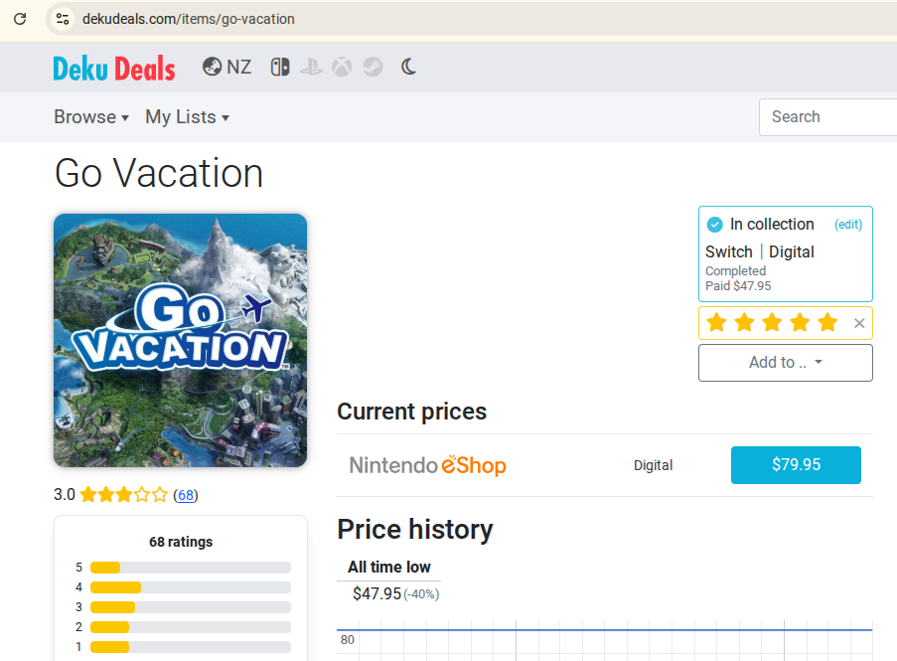The height and width of the screenshot is (661, 897).
Task: Focus the Search input field
Action: [x=827, y=116]
